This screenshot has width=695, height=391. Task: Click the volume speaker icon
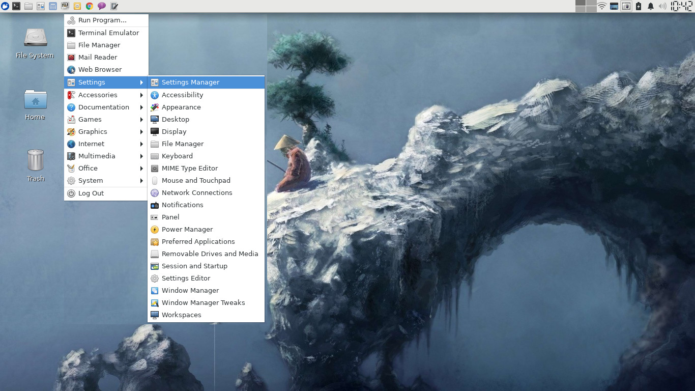662,6
